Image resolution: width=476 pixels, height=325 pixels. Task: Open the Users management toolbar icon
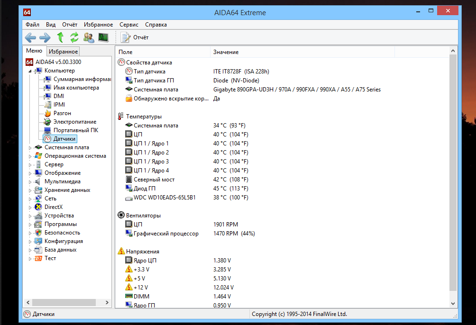click(x=89, y=37)
